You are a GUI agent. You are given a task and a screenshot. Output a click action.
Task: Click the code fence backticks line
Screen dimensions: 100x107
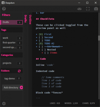[38, 98]
